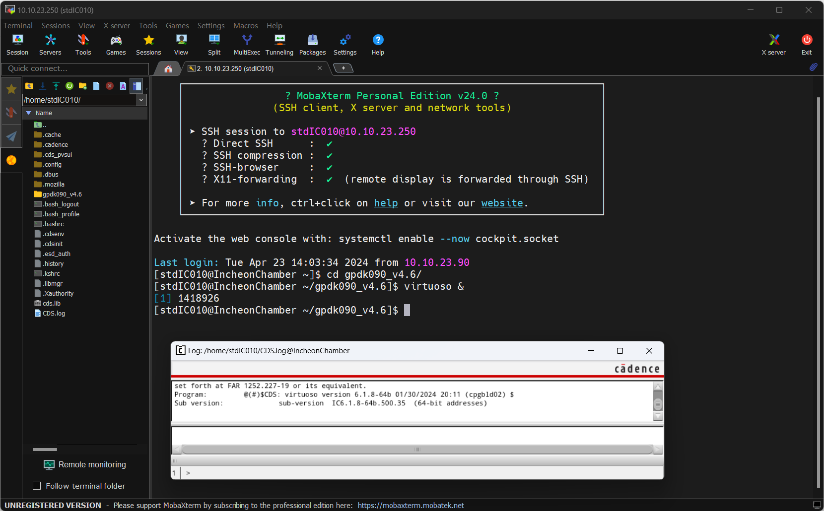Open the Servers toolbar icon
Screen dimensions: 824x511
(50, 45)
